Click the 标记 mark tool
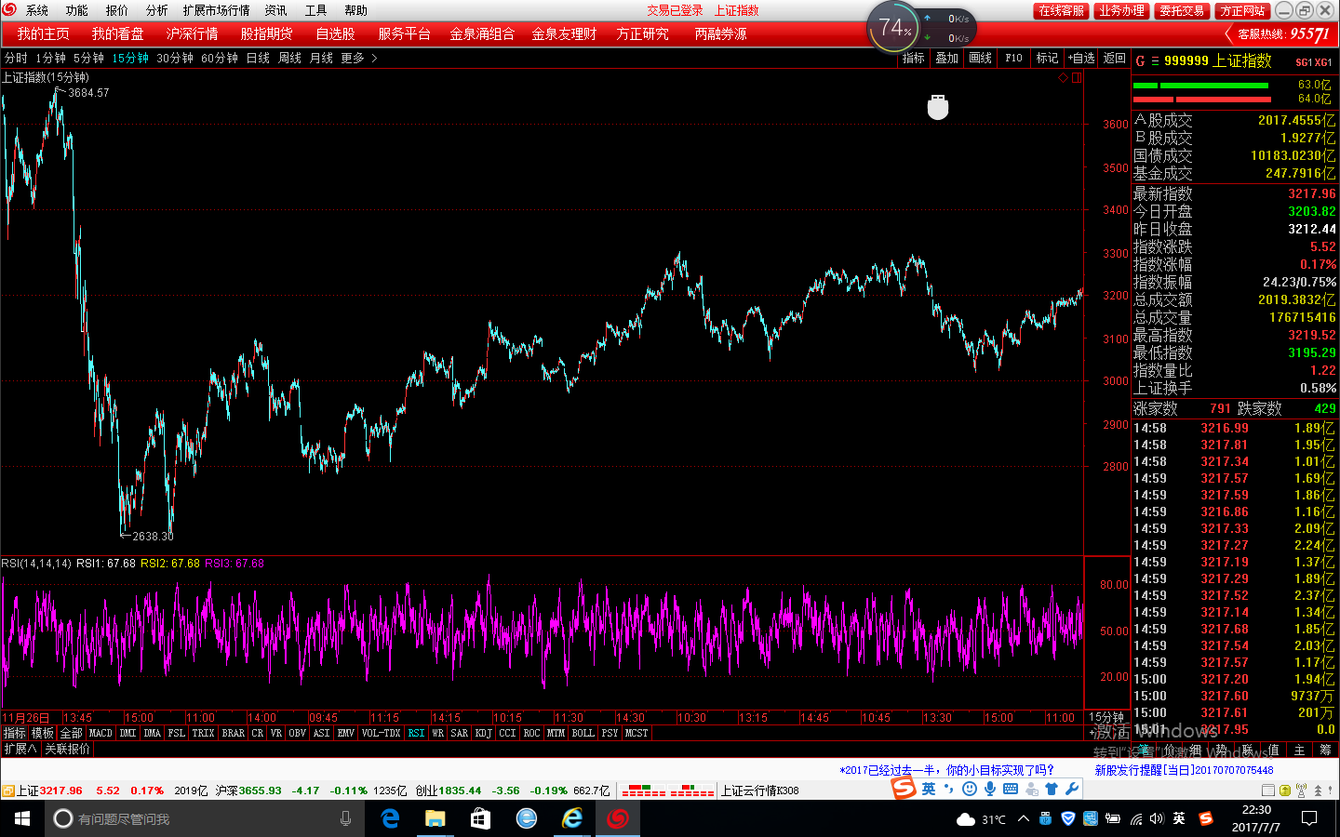The width and height of the screenshot is (1340, 837). [1047, 58]
